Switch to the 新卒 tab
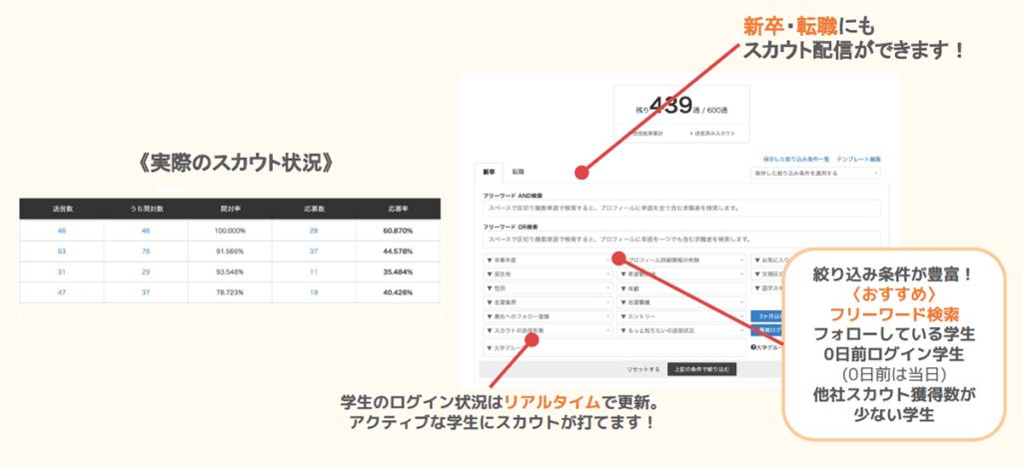 point(488,173)
